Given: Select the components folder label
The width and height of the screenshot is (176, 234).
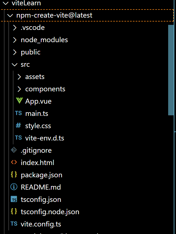Looking at the screenshot, I should pos(45,89).
